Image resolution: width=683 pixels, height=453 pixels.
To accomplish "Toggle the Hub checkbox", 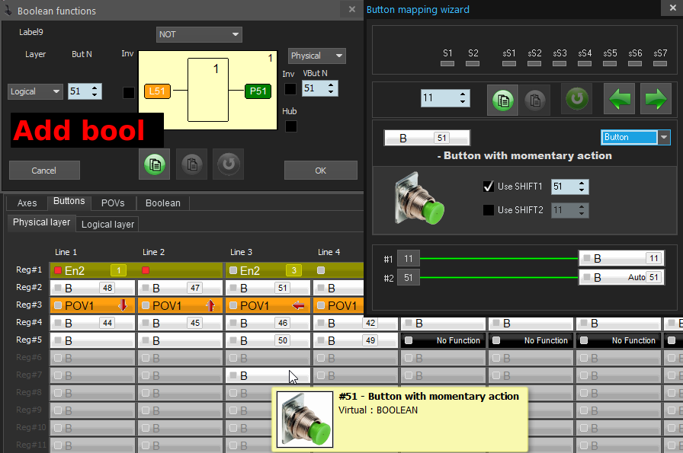I will click(x=291, y=126).
